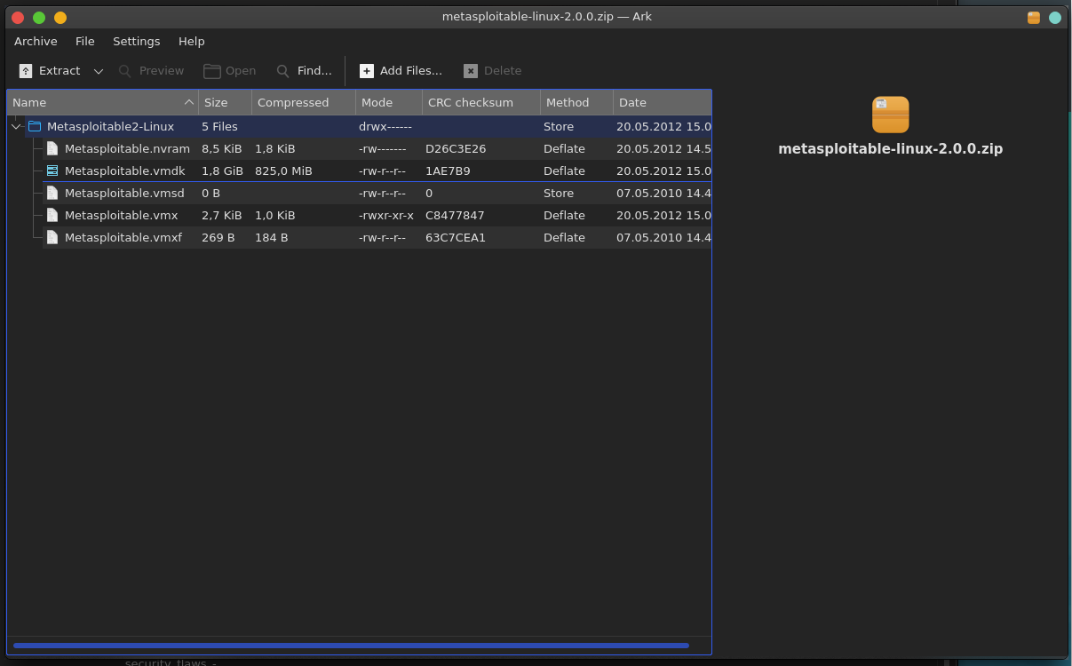Screen dimensions: 1072x666
Task: Open the Find search tool
Action: click(x=304, y=71)
